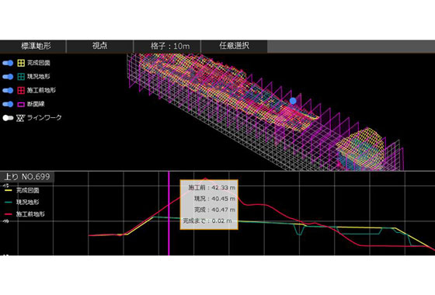
Task: Select the blue point marker in 3D view
Action: [293, 101]
